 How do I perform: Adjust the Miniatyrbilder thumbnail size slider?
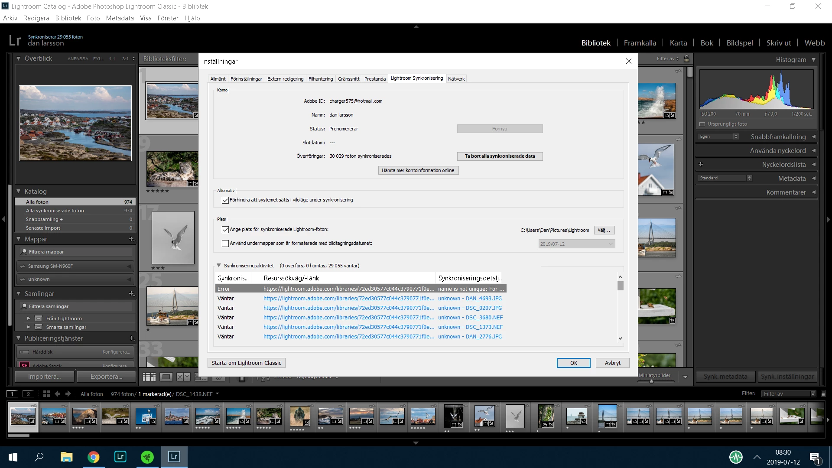point(651,381)
